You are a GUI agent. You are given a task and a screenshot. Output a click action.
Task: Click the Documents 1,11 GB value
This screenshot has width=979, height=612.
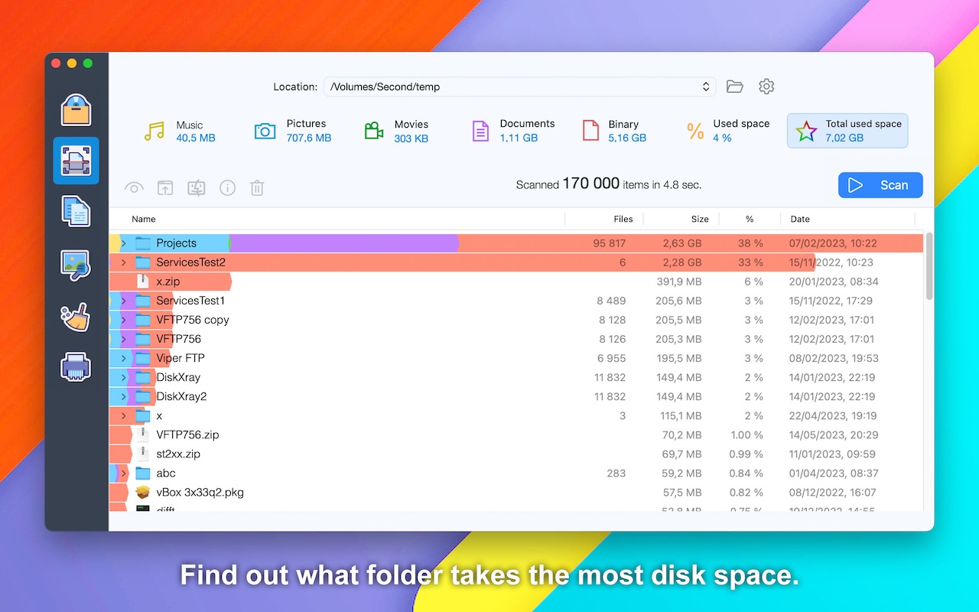(519, 138)
